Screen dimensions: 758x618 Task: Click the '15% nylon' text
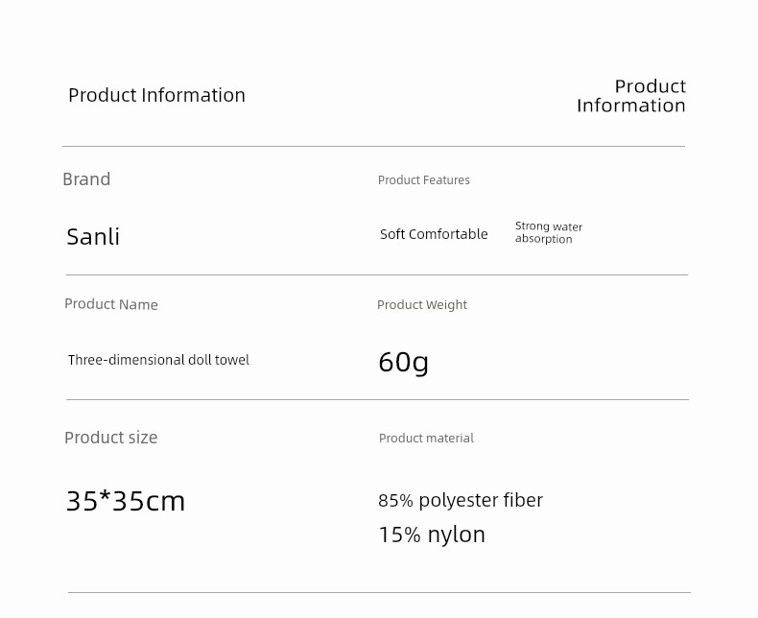432,535
